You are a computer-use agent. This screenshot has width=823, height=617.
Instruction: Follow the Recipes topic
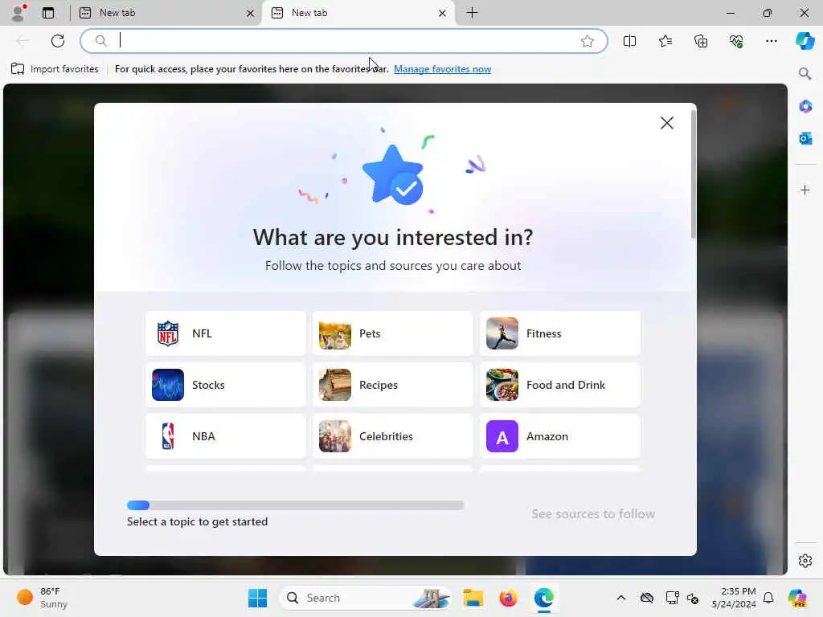coord(392,385)
